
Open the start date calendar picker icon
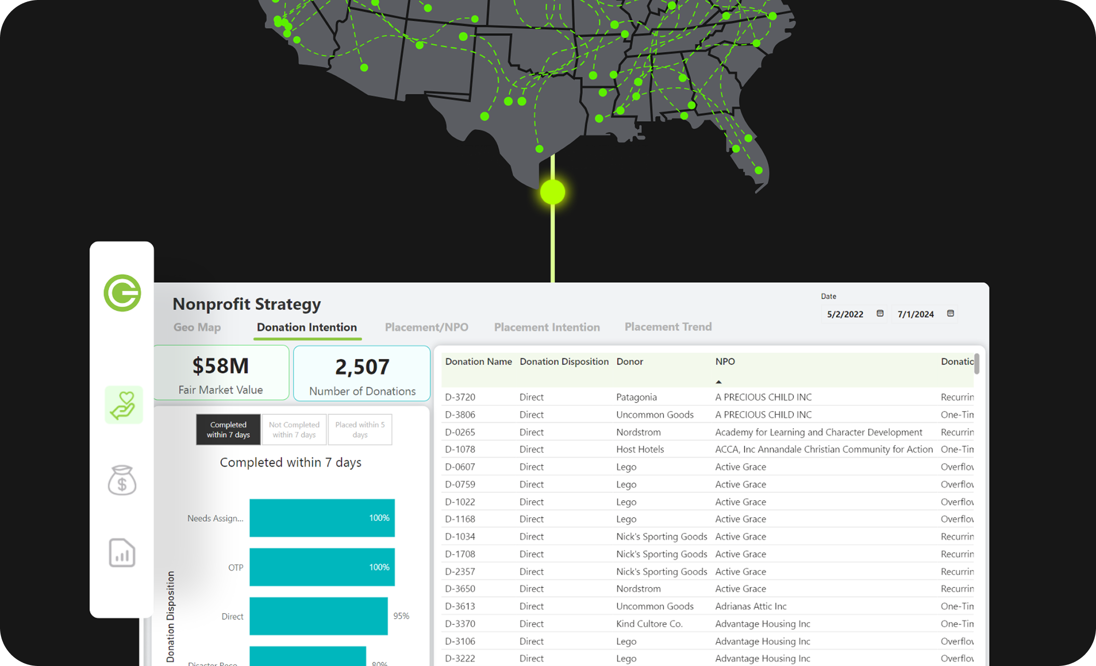point(880,313)
